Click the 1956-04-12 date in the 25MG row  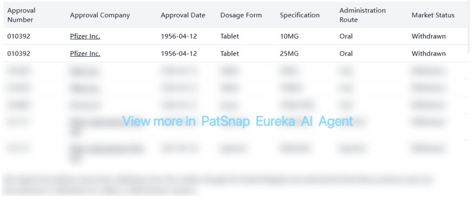click(x=179, y=53)
